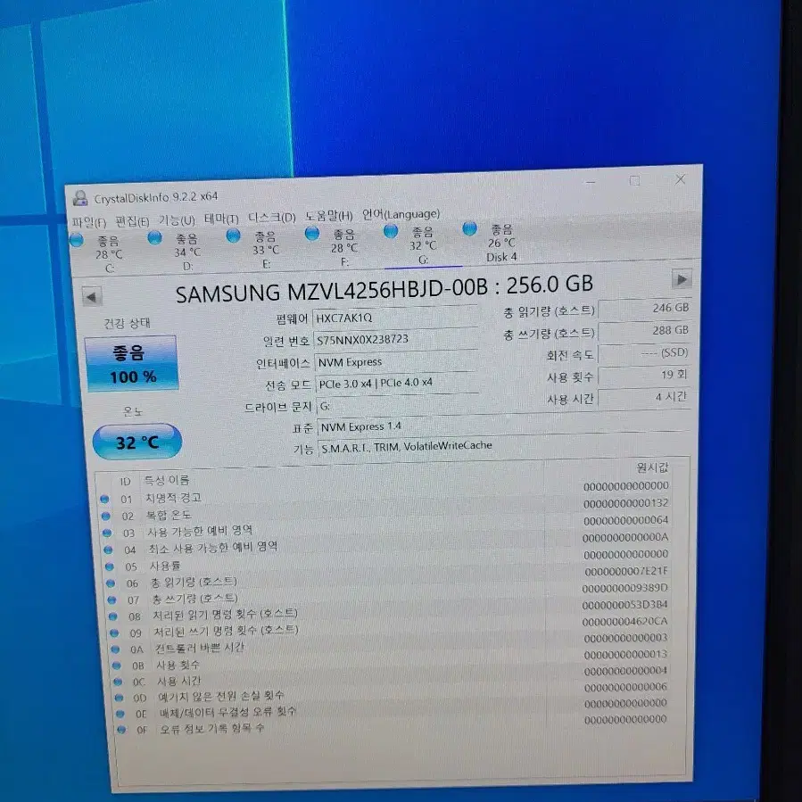
Task: Click the E: drive blue status orb
Action: point(234,236)
